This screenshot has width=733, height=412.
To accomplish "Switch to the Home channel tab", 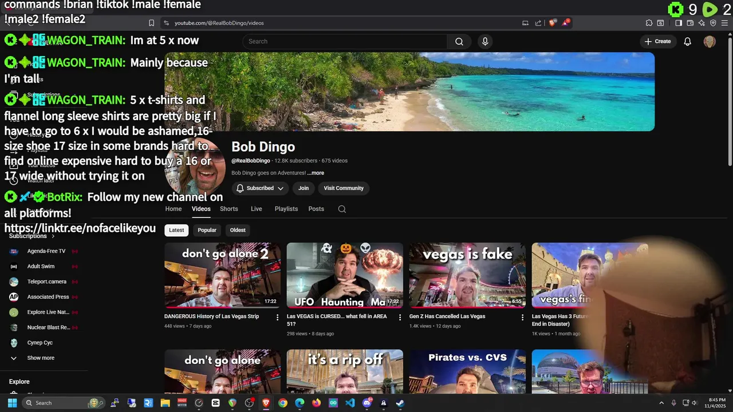I will click(174, 209).
